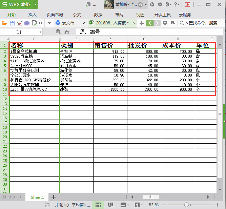Switch to normal view in status bar

pos(98,205)
